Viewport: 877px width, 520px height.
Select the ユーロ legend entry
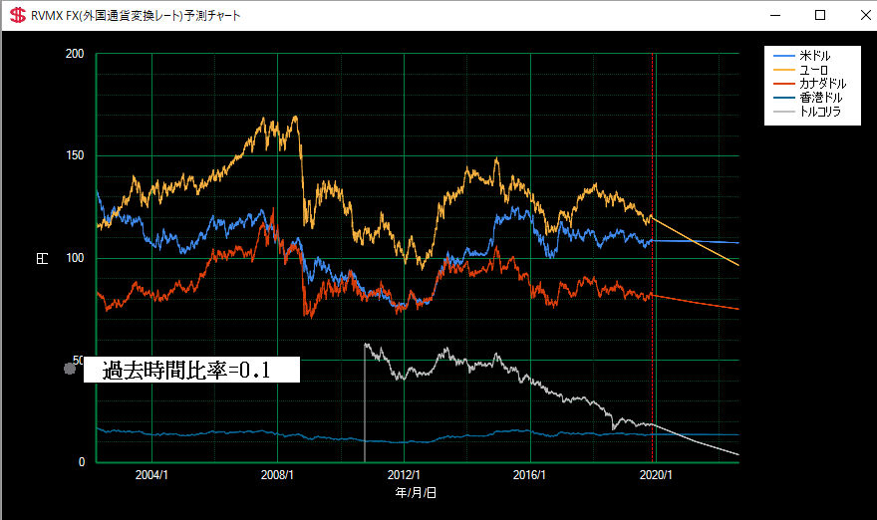[x=814, y=70]
